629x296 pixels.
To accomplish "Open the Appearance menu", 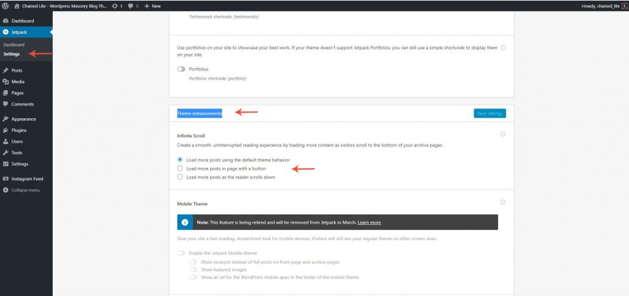I will tap(23, 119).
